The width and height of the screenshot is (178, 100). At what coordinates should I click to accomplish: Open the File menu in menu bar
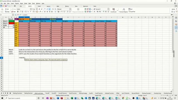(x=1, y=3)
